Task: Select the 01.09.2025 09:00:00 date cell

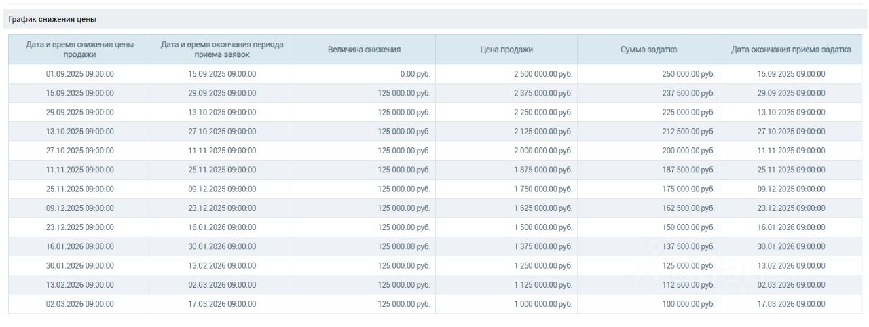Action: click(x=80, y=74)
